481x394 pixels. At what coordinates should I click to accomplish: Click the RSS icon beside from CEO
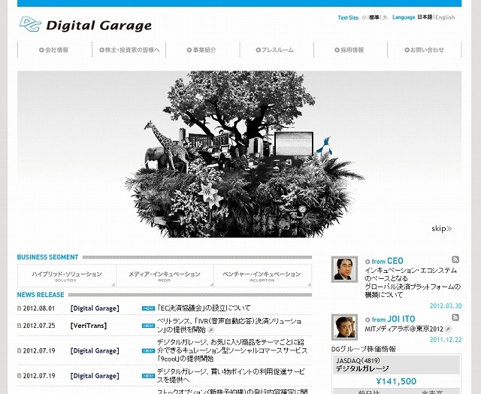455,259
